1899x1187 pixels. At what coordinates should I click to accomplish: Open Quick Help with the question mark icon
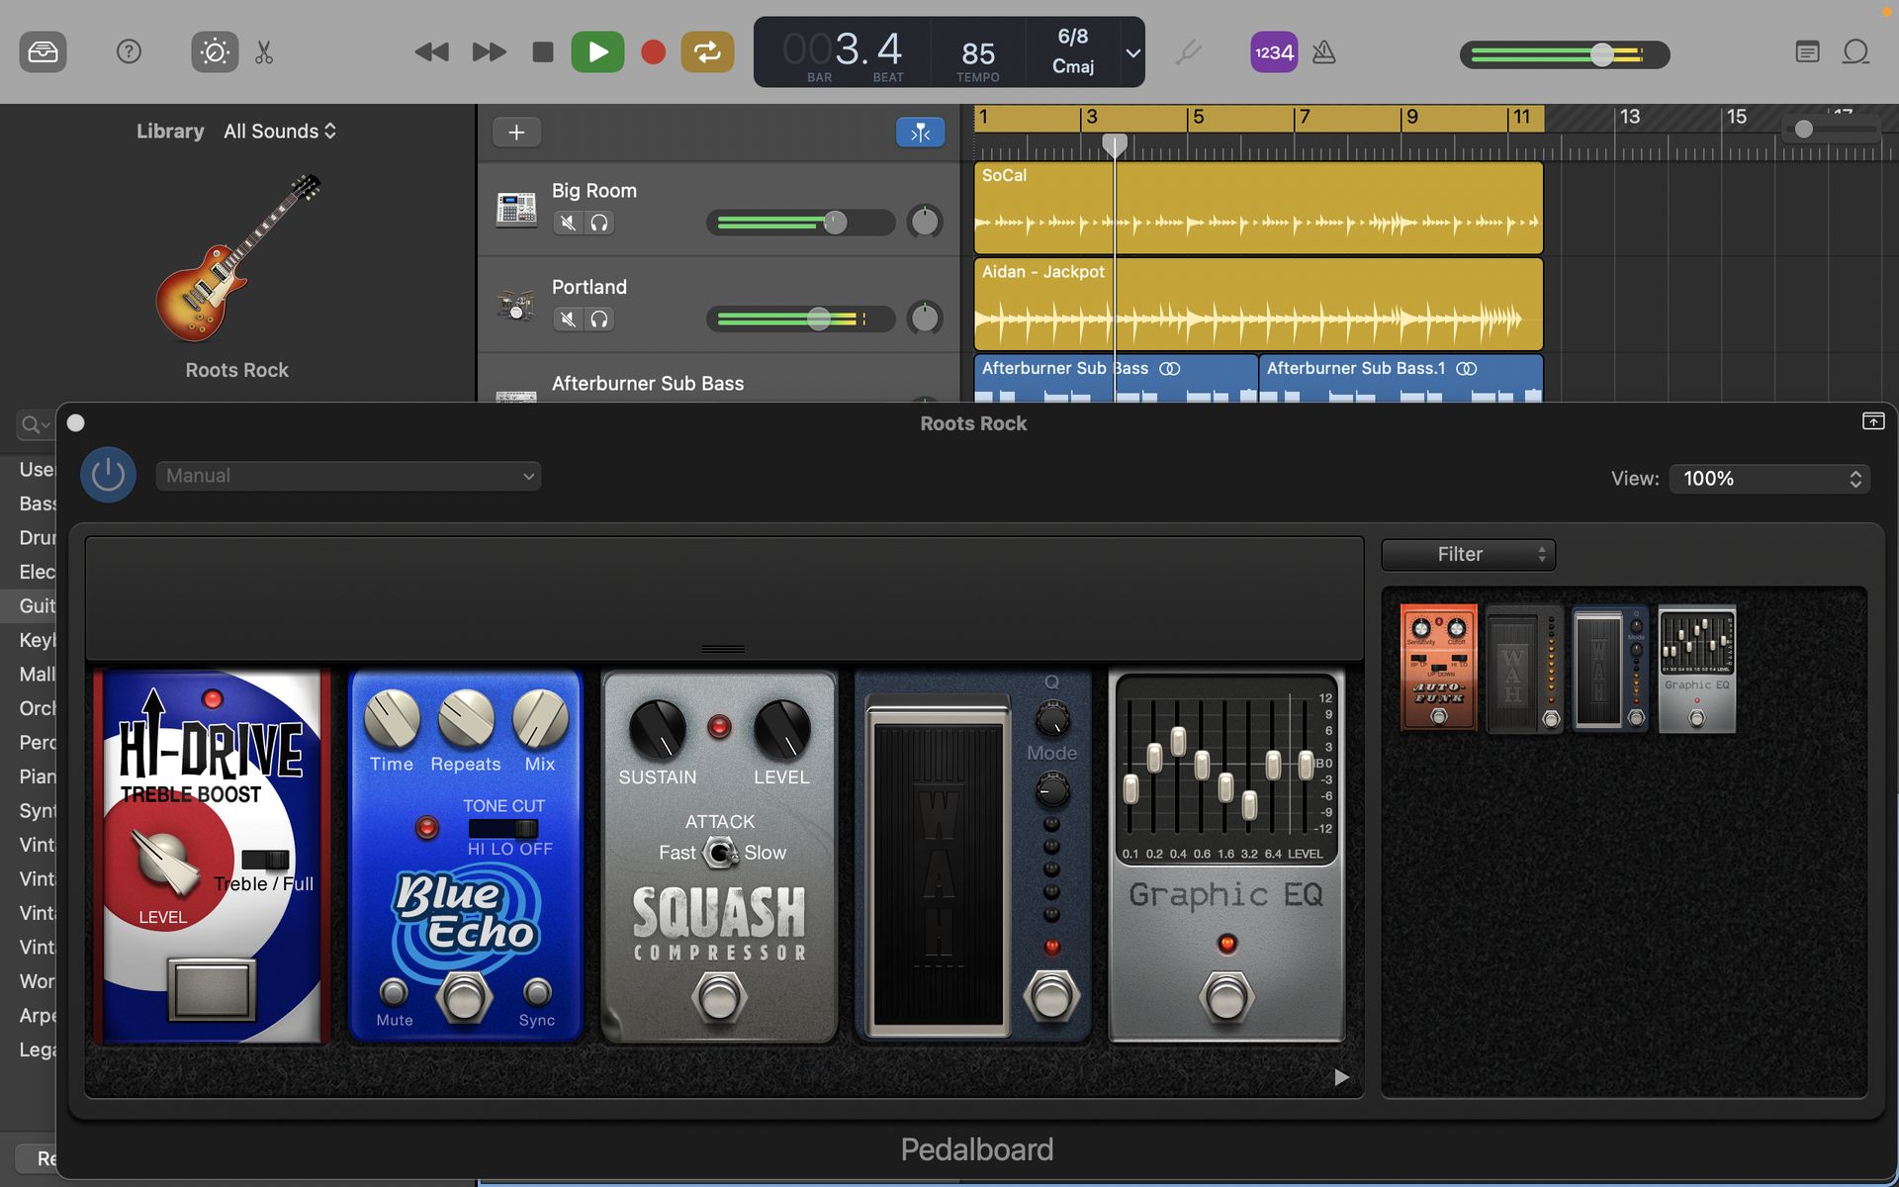(129, 51)
